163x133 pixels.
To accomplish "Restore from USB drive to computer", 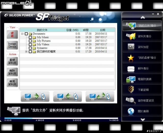I will (67, 96).
